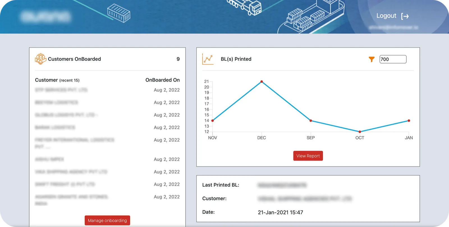Click the blurred company logo in header
449x227 pixels.
pyautogui.click(x=45, y=17)
